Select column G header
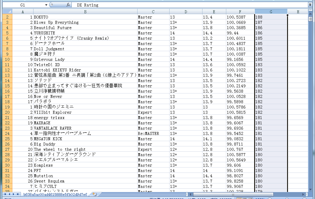 (271, 12)
